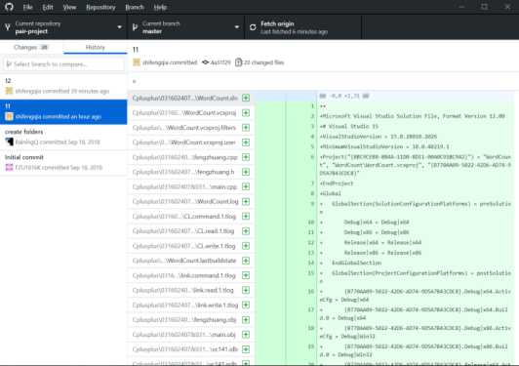
Task: Click the author avatar beside shifengjia committed
Action: (137, 62)
